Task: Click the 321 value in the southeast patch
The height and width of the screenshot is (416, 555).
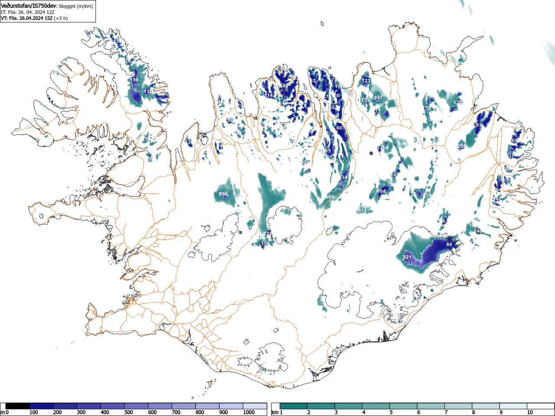Action: coord(407,257)
